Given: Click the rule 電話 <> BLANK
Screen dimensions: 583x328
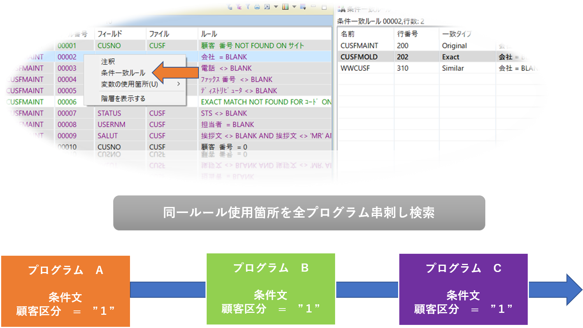Looking at the screenshot, I should 226,68.
